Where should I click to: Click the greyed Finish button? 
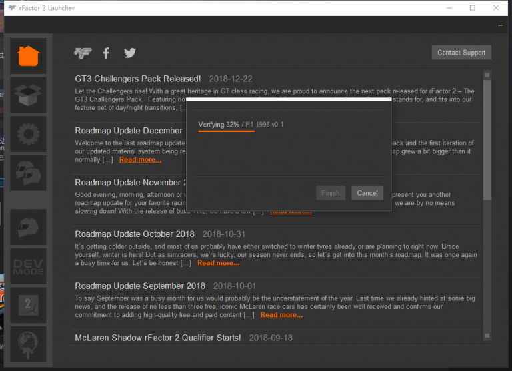[331, 193]
